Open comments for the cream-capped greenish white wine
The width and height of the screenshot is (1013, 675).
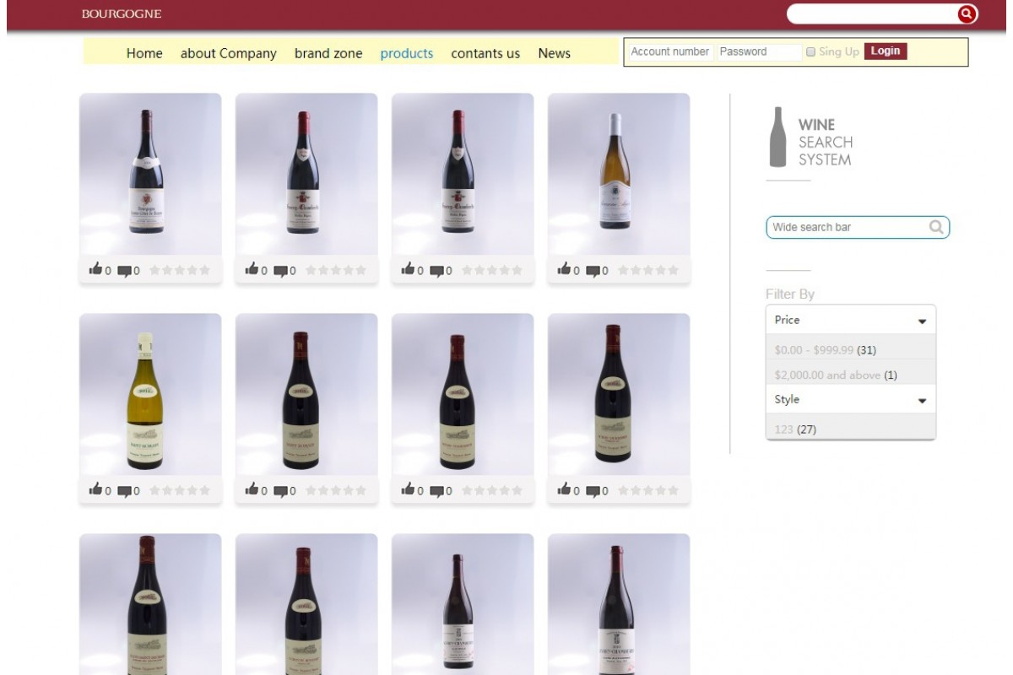[x=124, y=491]
